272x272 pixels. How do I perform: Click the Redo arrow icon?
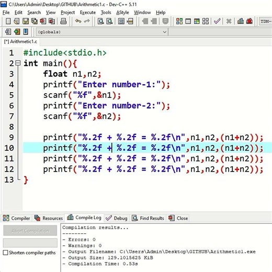pyautogui.click(x=87, y=21)
